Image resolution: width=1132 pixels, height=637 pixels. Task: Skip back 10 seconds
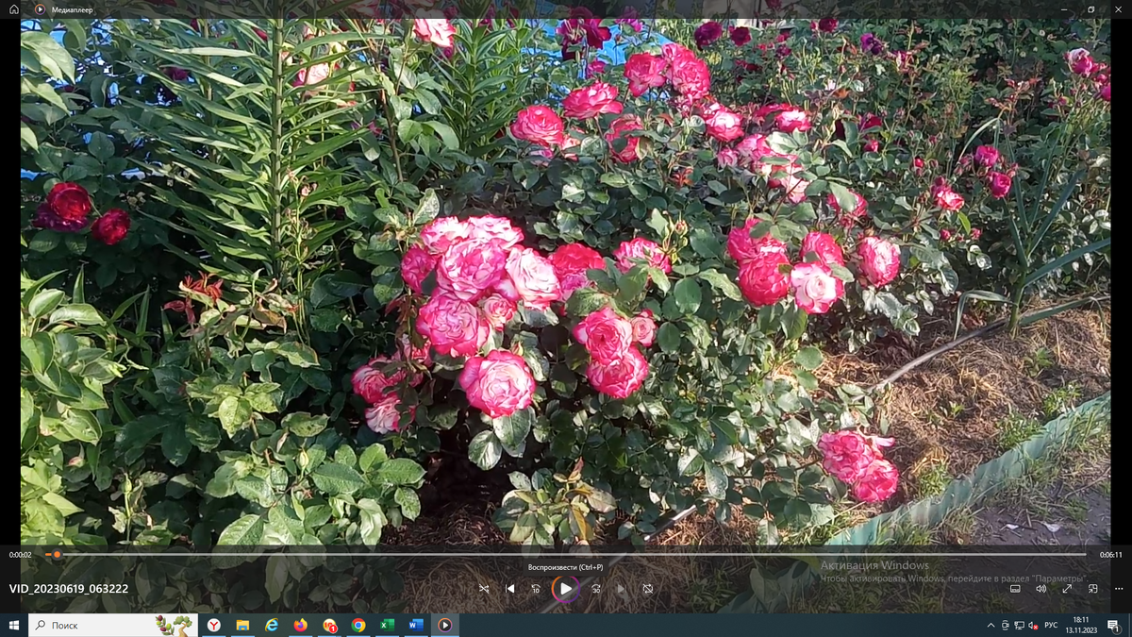tap(536, 589)
